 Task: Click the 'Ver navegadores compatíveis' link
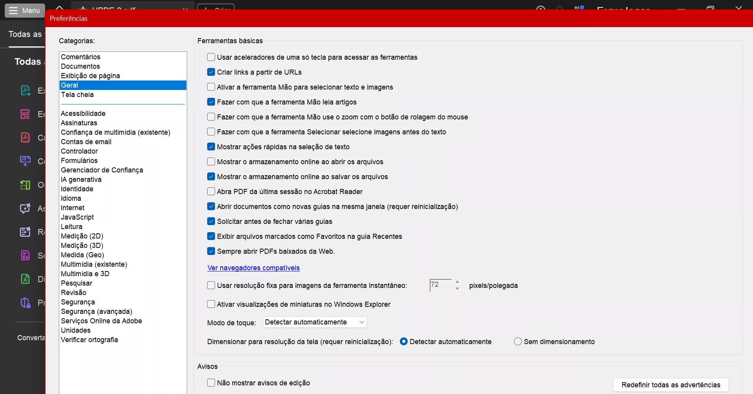[x=253, y=268]
